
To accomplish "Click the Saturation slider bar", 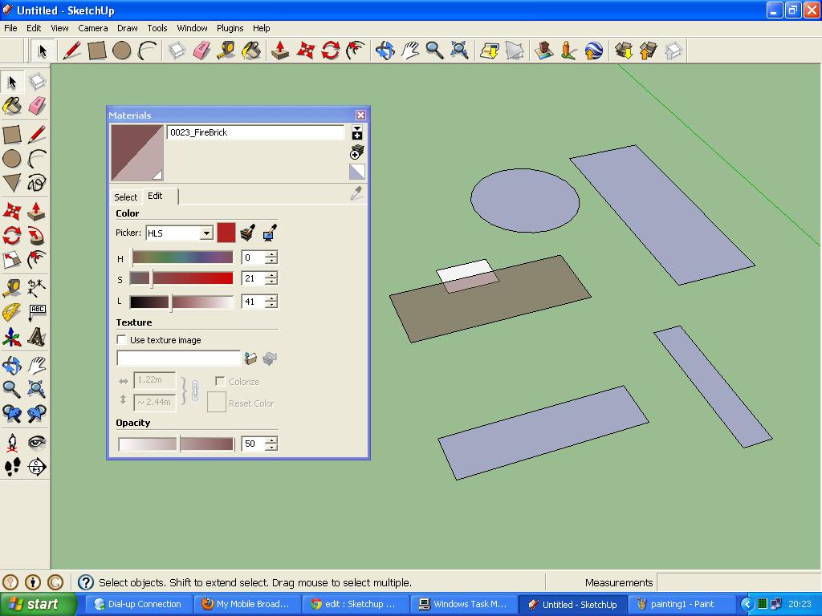I will tap(182, 278).
